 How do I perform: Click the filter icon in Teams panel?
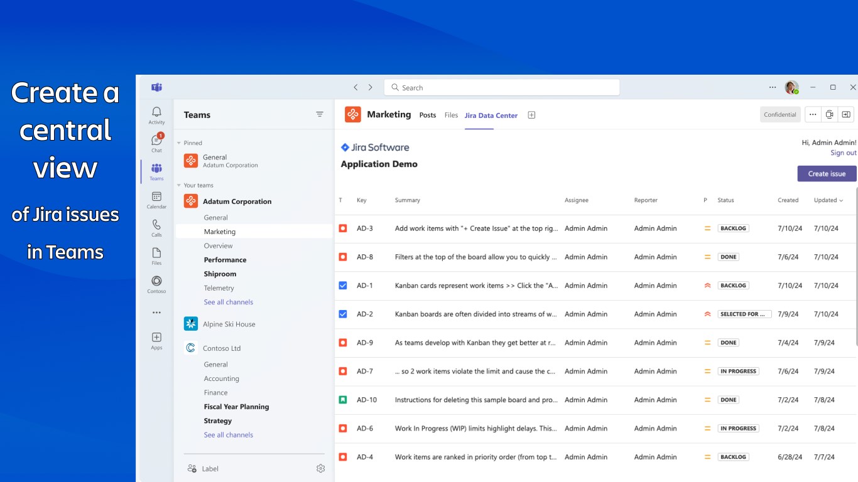(x=320, y=114)
